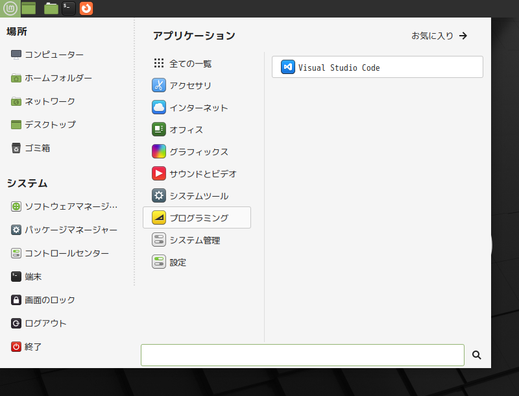Click the show desktop panel icon
Viewport: 519px width, 396px height.
[x=29, y=8]
